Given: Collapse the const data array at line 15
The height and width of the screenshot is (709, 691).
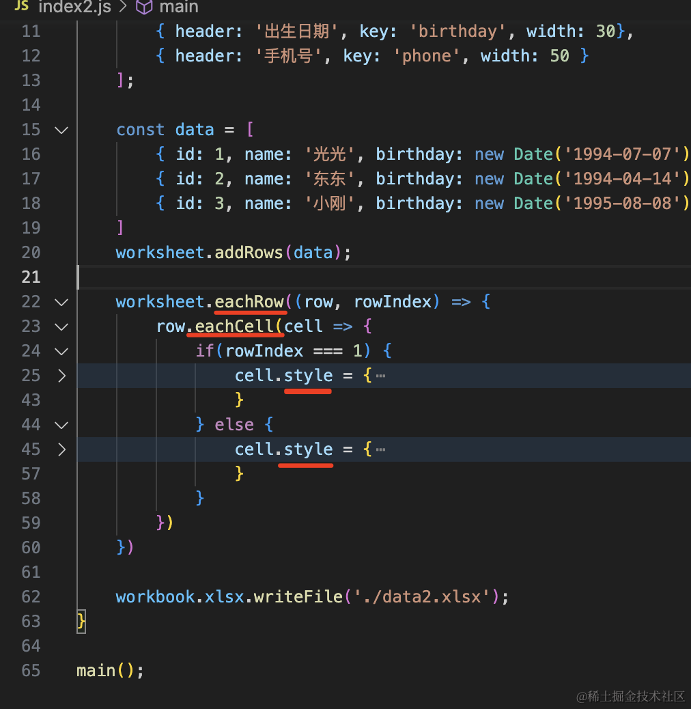Looking at the screenshot, I should (x=61, y=130).
